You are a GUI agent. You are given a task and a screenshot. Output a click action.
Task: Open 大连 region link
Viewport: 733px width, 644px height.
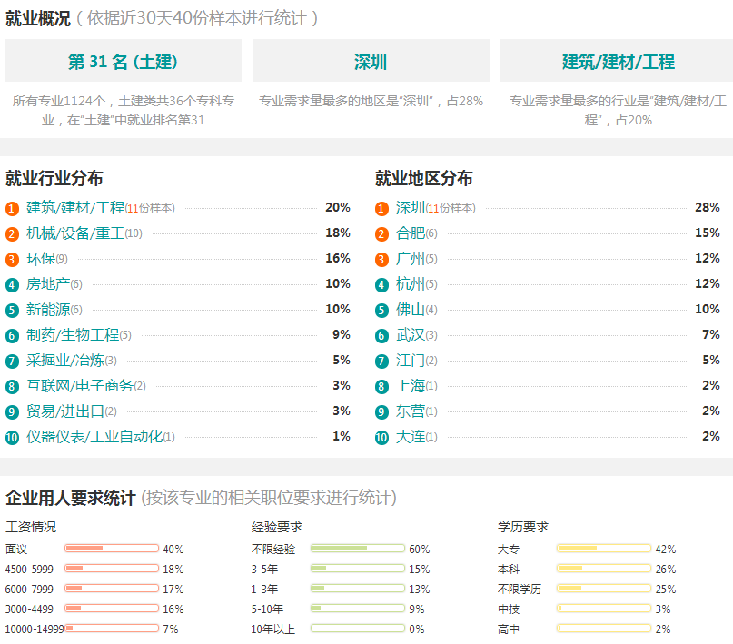coord(411,437)
